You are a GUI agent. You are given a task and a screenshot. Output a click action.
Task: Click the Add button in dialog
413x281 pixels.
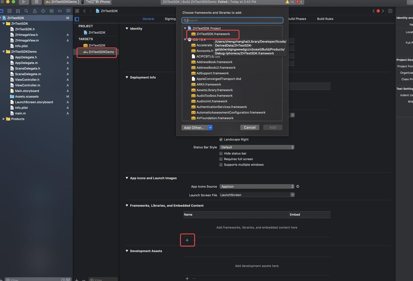tap(273, 128)
